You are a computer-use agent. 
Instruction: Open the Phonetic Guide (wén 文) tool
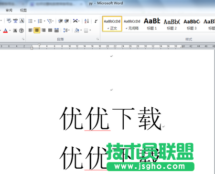point(15,20)
